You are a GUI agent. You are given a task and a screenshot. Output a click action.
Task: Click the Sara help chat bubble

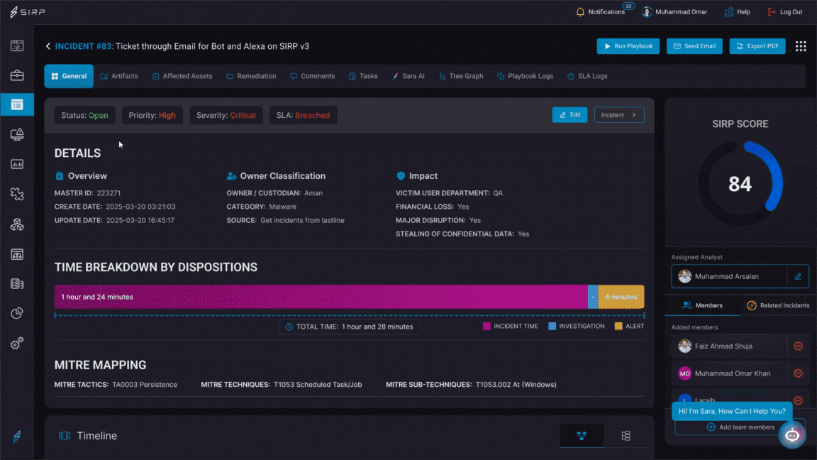click(x=732, y=411)
